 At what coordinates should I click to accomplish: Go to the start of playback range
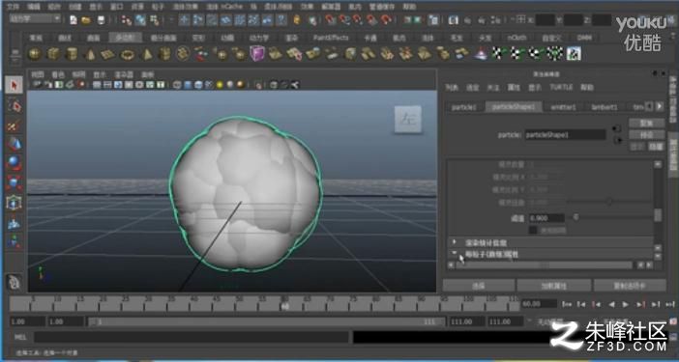click(567, 304)
